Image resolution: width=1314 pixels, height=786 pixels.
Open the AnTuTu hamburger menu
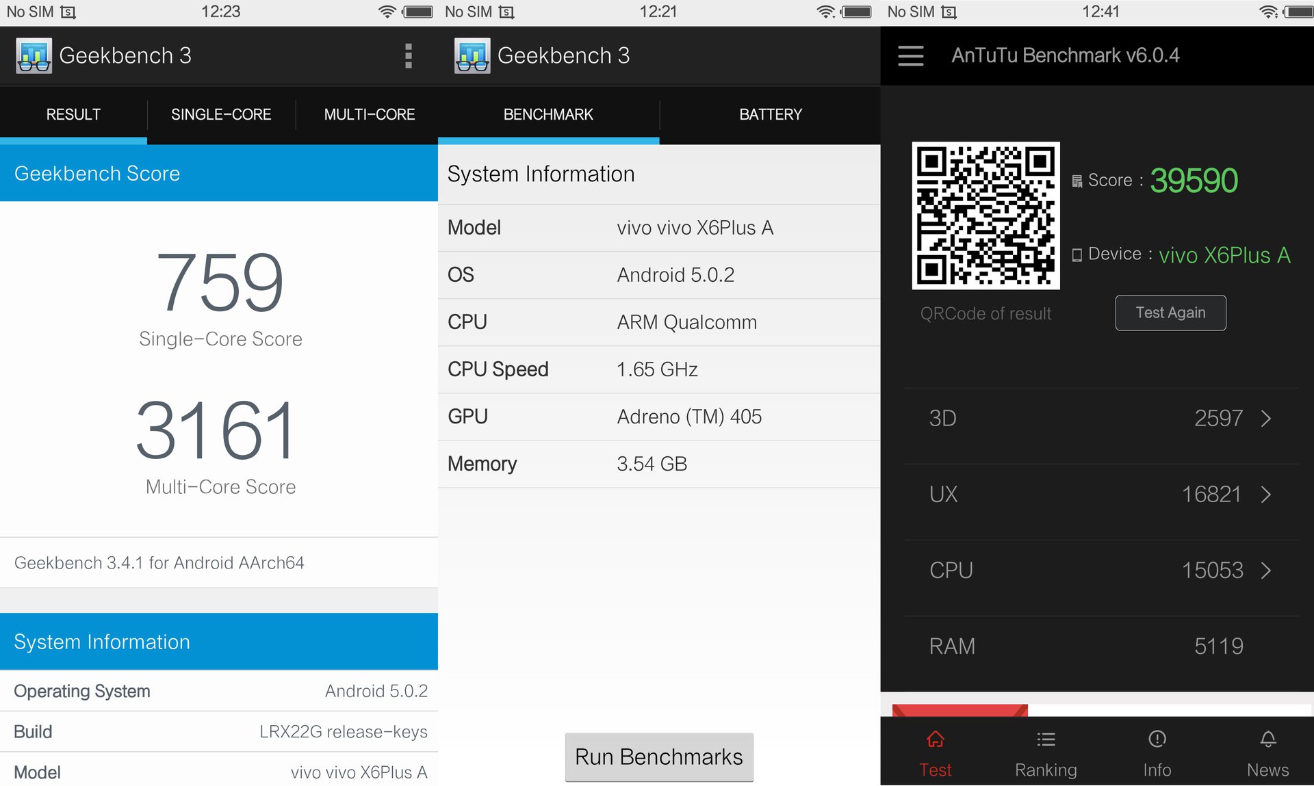(911, 55)
